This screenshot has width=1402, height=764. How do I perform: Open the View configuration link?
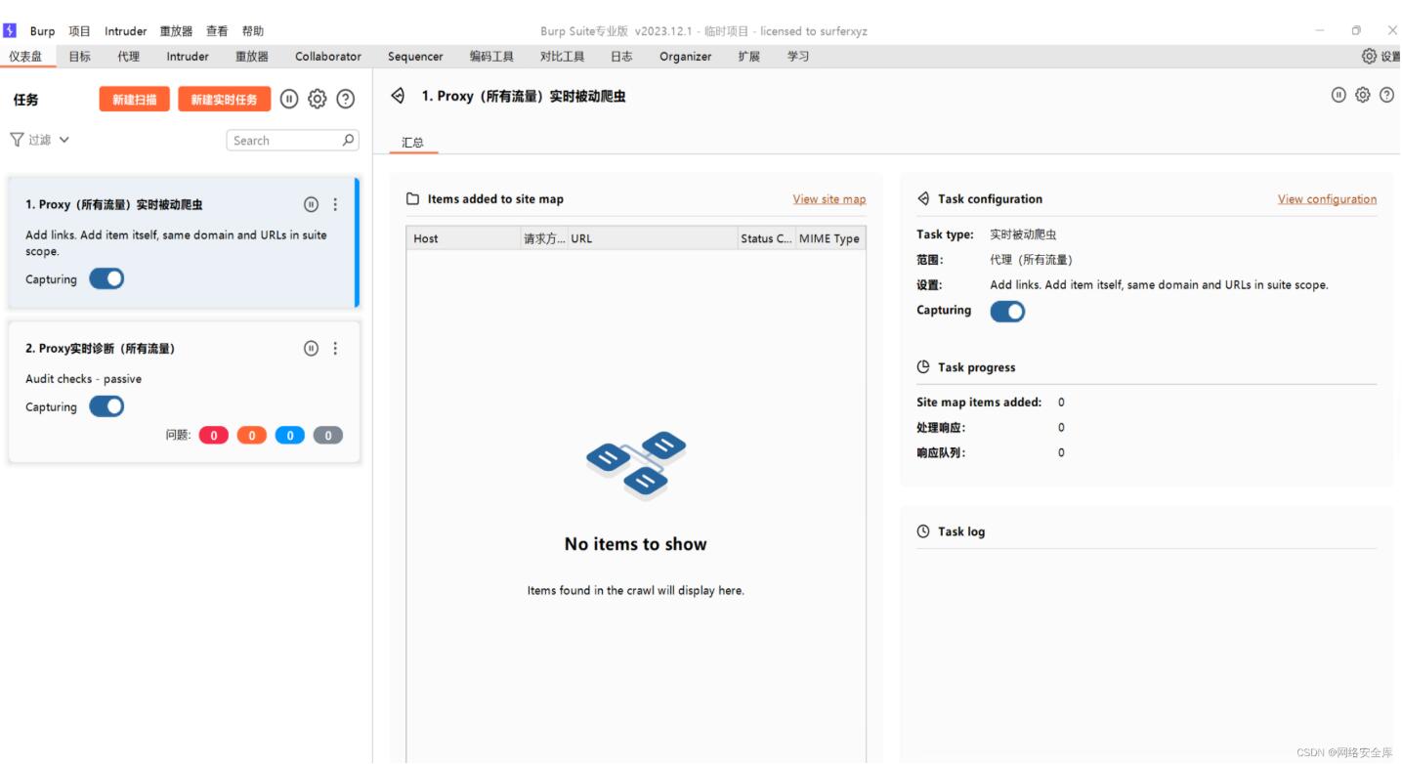[x=1327, y=199]
